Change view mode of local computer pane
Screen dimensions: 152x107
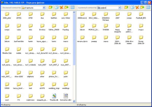(72, 7)
